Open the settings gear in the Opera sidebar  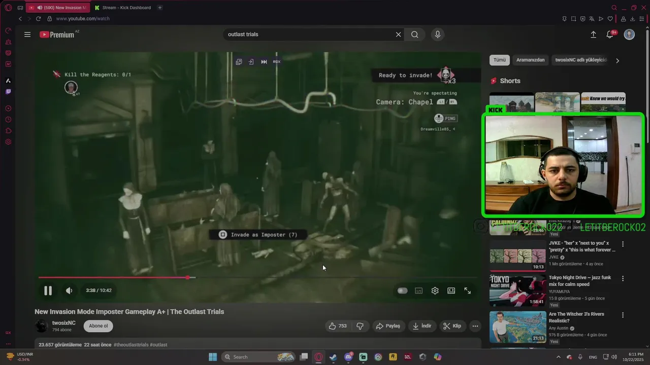[8, 142]
